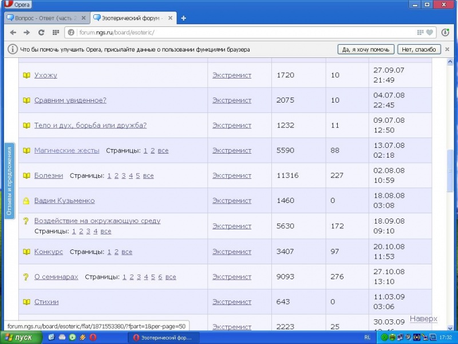Image resolution: width=458 pixels, height=344 pixels.
Task: Open a new tab with plus button
Action: click(x=183, y=18)
